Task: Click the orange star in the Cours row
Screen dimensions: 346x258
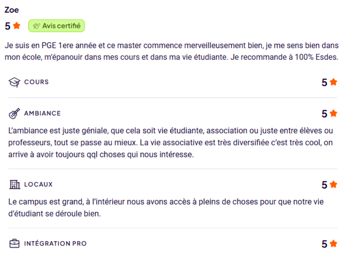Action: tap(333, 82)
